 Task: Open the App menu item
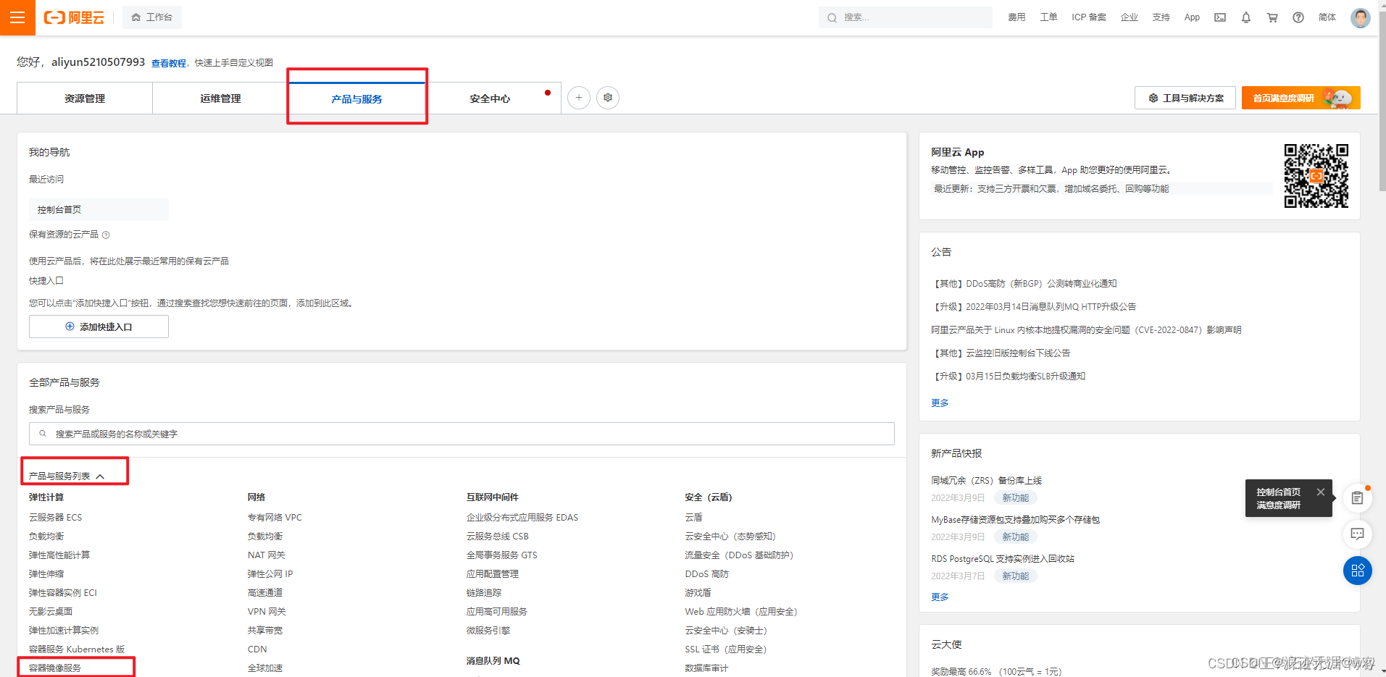point(1192,17)
